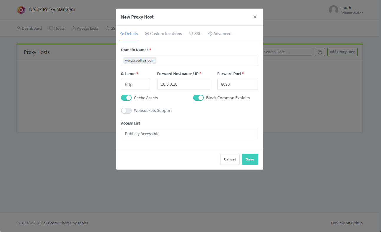Click the user avatar icon

click(x=333, y=10)
